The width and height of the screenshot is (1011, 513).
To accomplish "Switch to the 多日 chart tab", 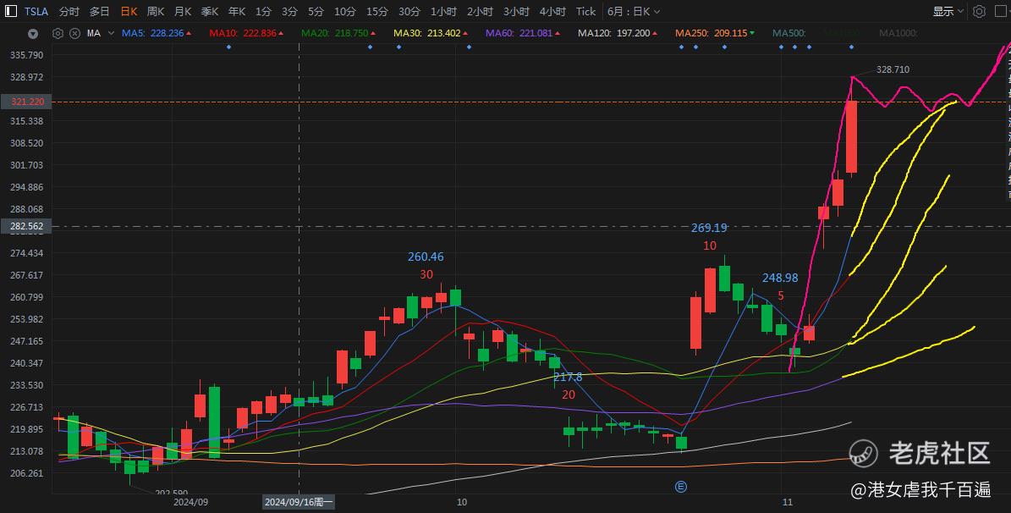I will tap(99, 12).
